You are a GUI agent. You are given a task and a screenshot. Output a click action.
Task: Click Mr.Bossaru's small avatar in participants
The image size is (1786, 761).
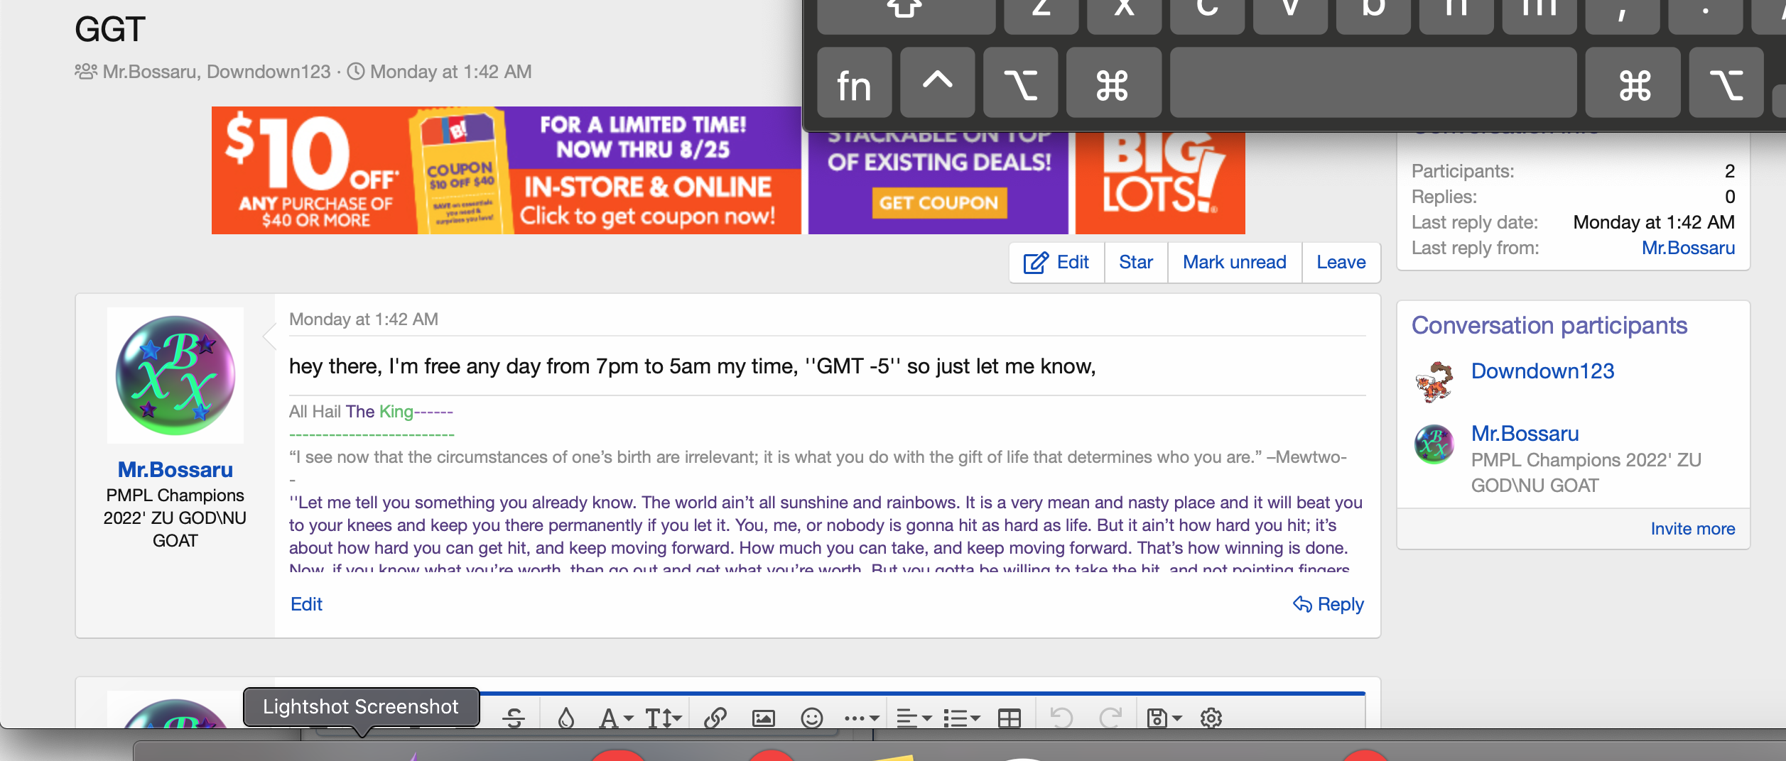pos(1434,444)
